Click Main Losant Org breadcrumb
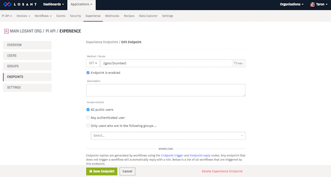Image resolution: width=331 pixels, height=177 pixels. [26, 31]
